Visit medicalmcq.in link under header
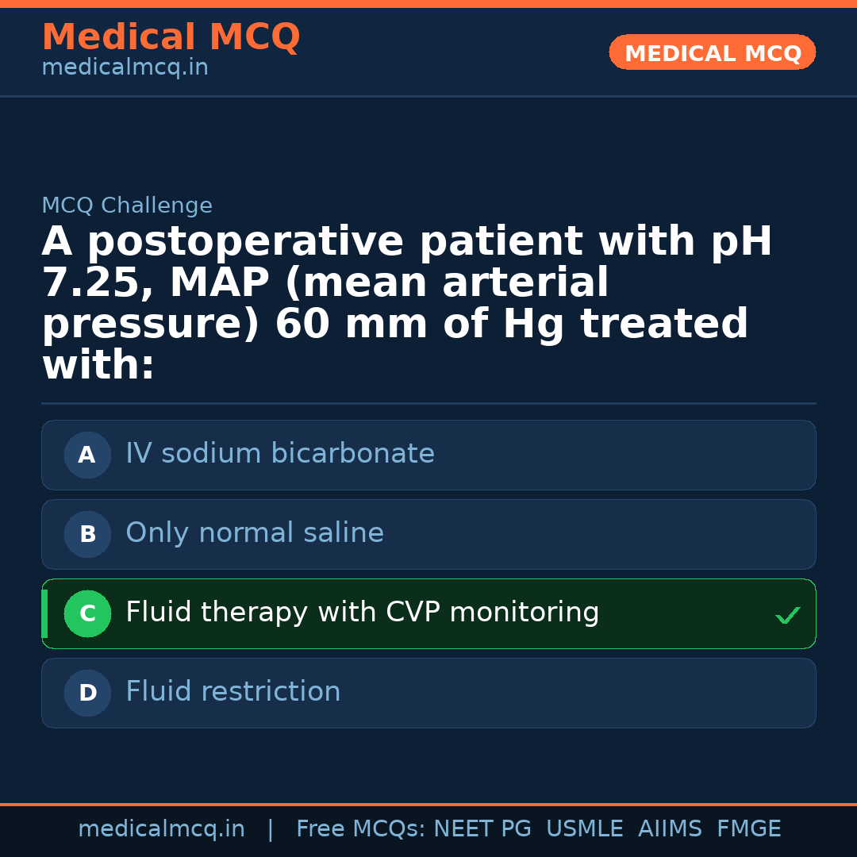The height and width of the screenshot is (857, 857). (x=125, y=68)
